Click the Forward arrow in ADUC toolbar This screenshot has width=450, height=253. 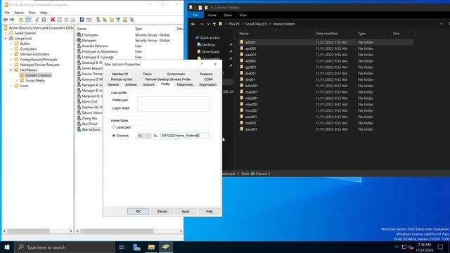pyautogui.click(x=12, y=20)
